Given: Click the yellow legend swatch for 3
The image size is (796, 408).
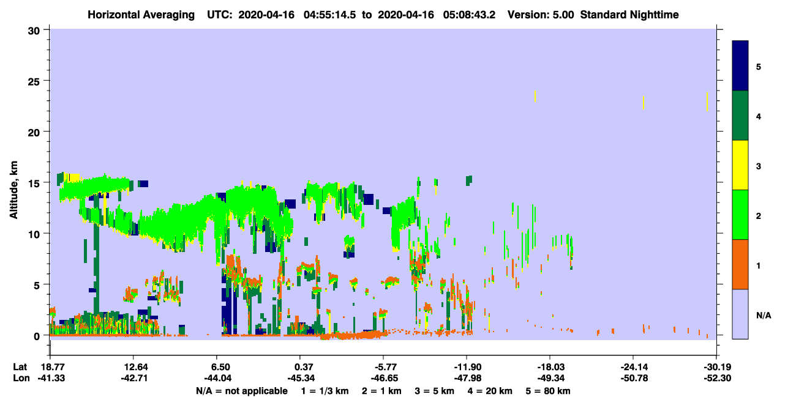Looking at the screenshot, I should coord(740,165).
